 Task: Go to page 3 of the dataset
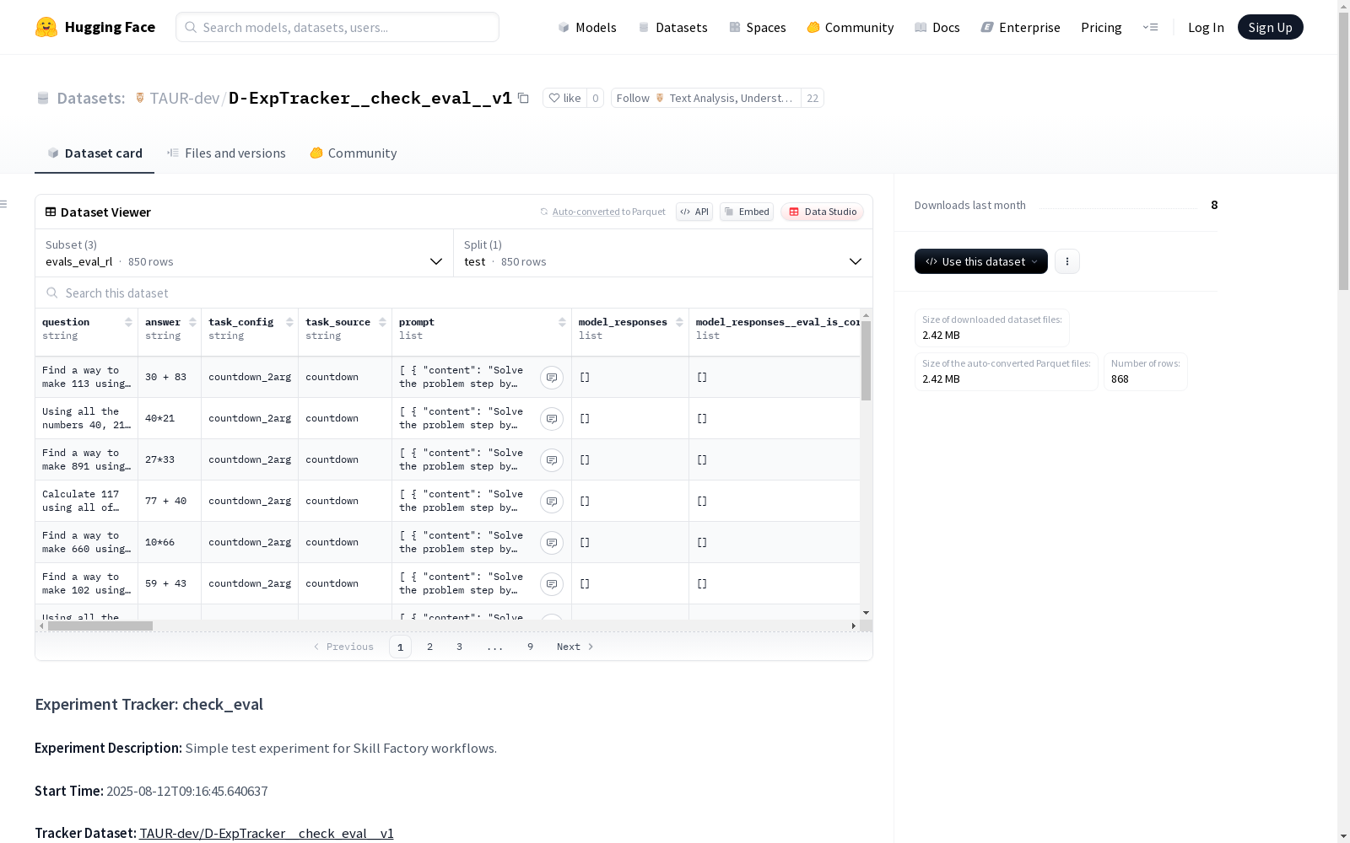pyautogui.click(x=460, y=647)
